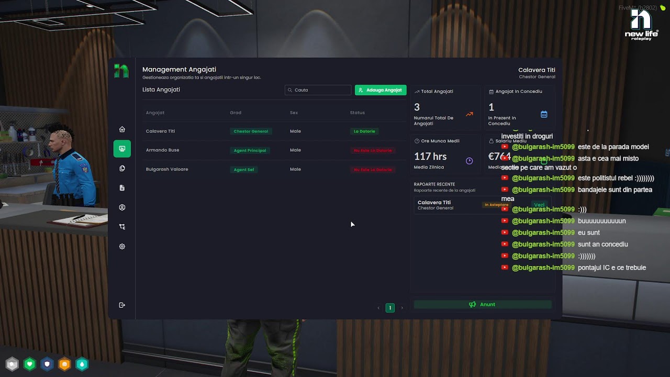
Task: Click the In Asteptare report badge
Action: [496, 205]
